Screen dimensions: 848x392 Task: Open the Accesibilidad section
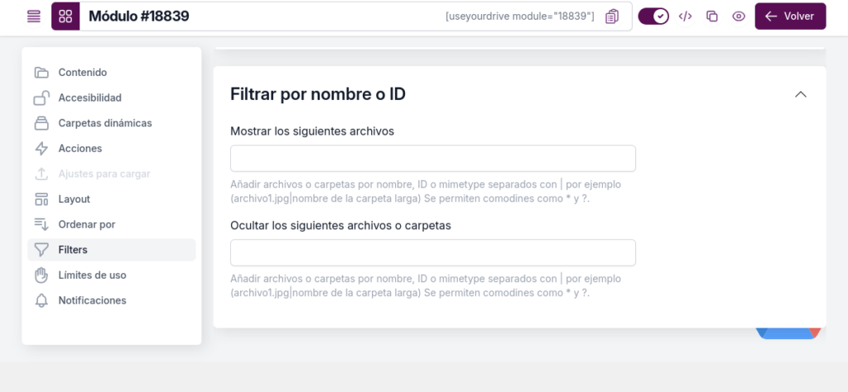point(112,98)
